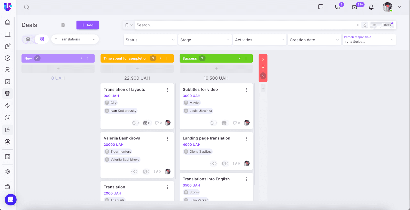Screen dimensions: 410x210
Task: Click the Add deal button
Action: click(x=87, y=25)
